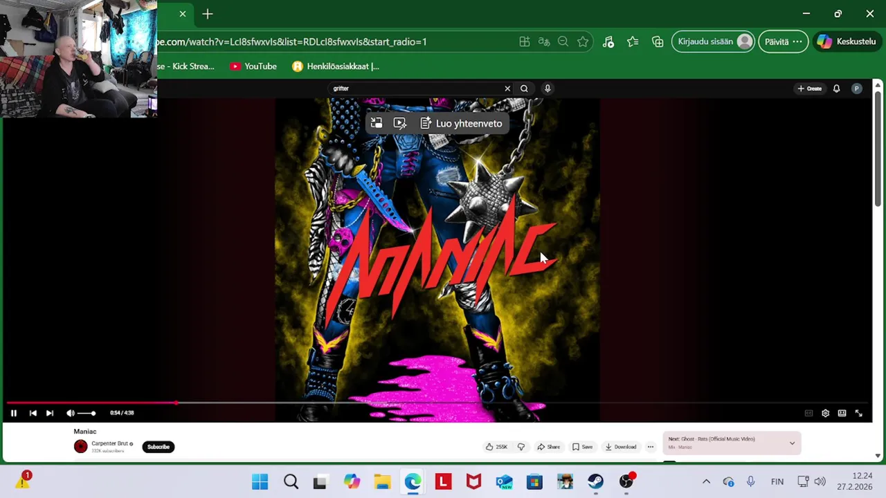Expand the Next: Ghost - Rats mix panel

coord(792,443)
